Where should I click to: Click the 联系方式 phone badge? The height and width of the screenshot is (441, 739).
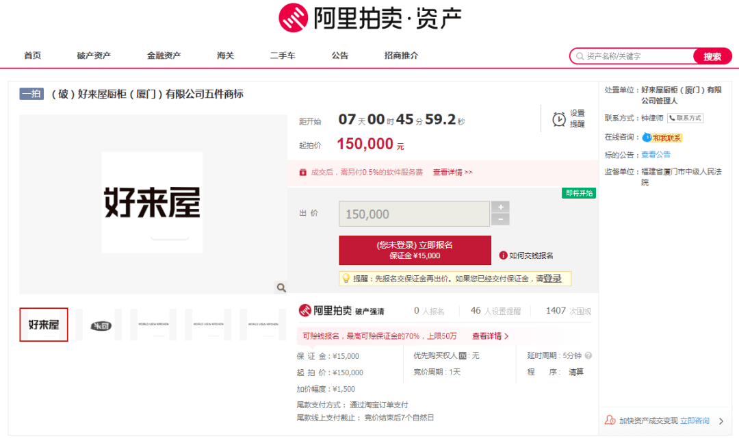pos(685,118)
